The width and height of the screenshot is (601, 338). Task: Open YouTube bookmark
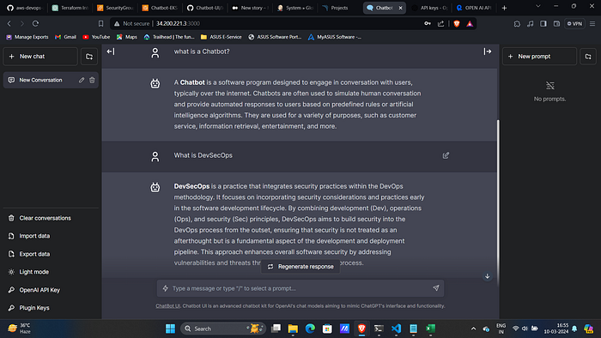pos(96,37)
